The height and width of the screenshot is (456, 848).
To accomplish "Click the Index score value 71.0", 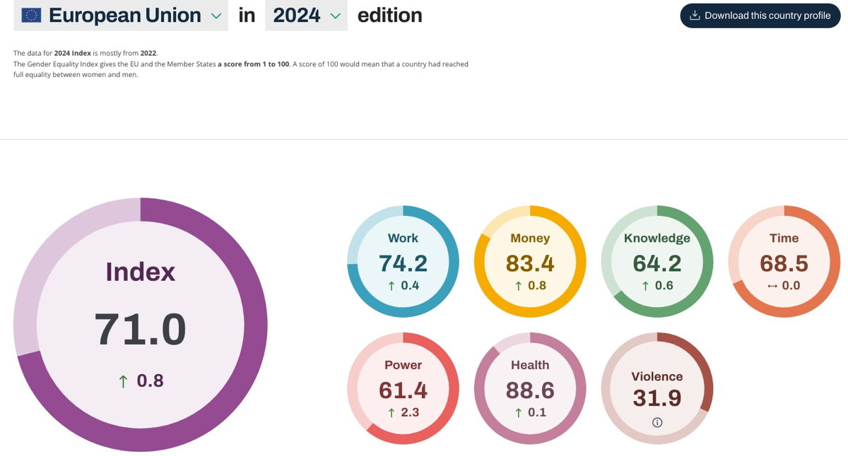I will (x=140, y=329).
